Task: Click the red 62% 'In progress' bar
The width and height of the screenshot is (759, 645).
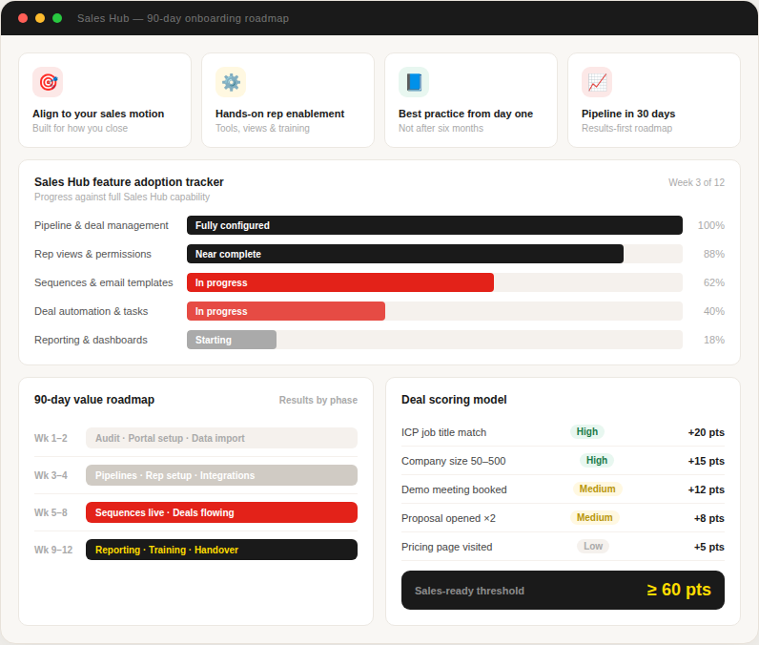Action: coord(340,282)
